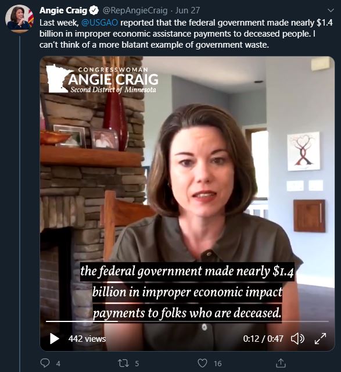
Task: Open Angie Craig display name profile
Action: pyautogui.click(x=63, y=10)
